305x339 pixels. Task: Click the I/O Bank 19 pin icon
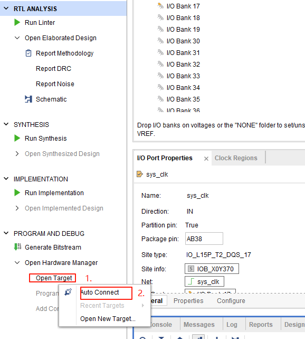pyautogui.click(x=160, y=29)
